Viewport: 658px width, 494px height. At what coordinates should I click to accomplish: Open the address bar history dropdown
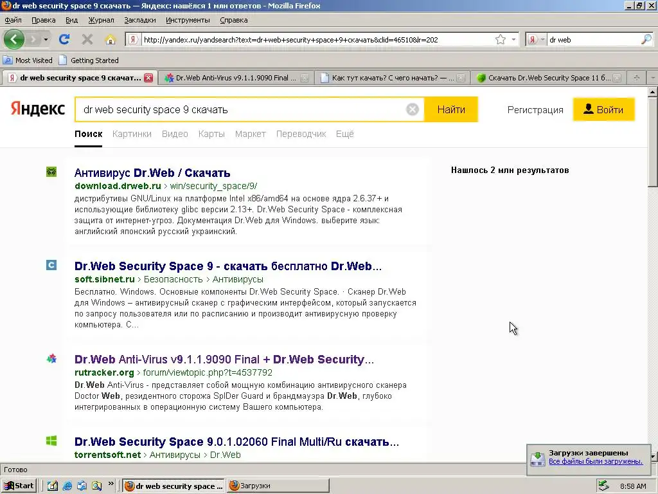click(x=513, y=39)
